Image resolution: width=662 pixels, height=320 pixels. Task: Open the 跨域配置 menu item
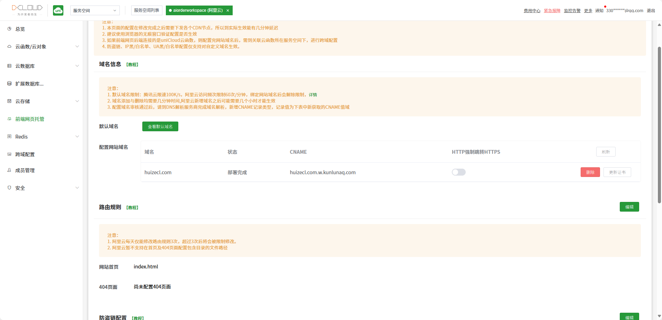click(25, 154)
